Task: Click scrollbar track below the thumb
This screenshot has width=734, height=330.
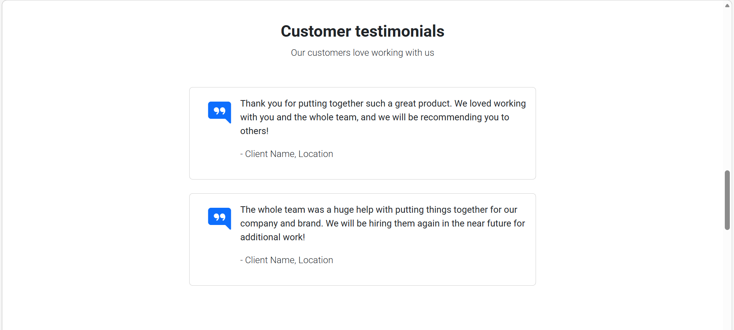Action: tap(727, 279)
